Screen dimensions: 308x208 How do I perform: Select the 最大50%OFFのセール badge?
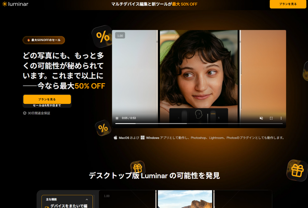(44, 40)
